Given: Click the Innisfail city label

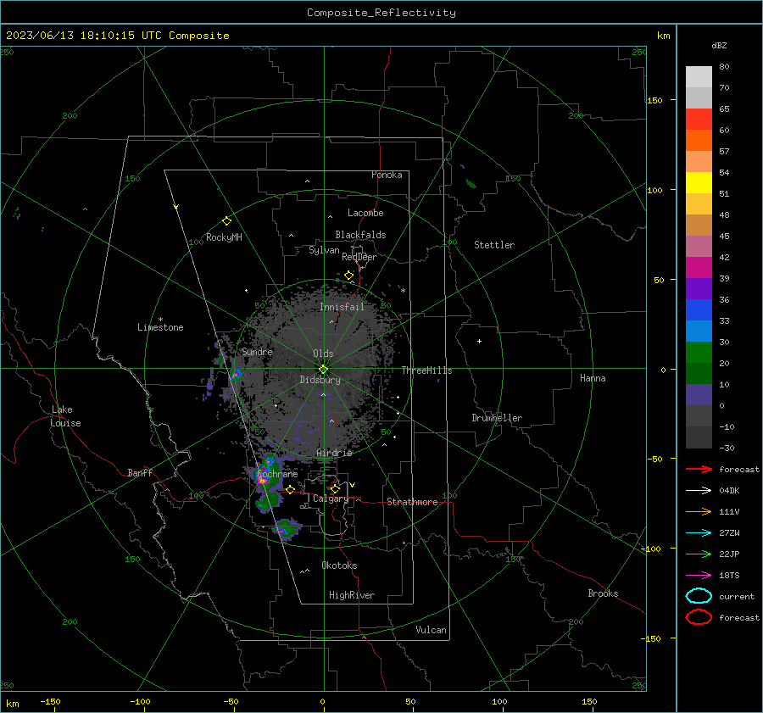Looking at the screenshot, I should pos(342,307).
